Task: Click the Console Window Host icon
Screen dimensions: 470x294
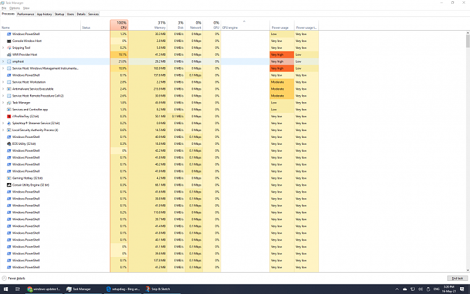Action: [9, 41]
